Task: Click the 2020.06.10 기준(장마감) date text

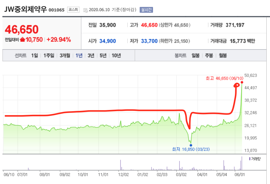Action: [x=112, y=10]
